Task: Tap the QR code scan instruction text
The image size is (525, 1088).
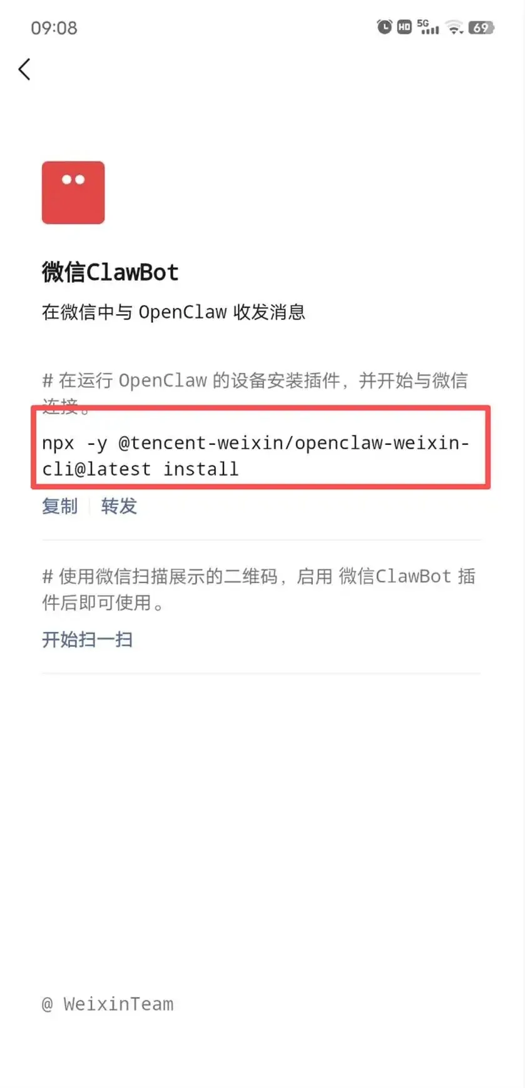Action: pos(258,589)
